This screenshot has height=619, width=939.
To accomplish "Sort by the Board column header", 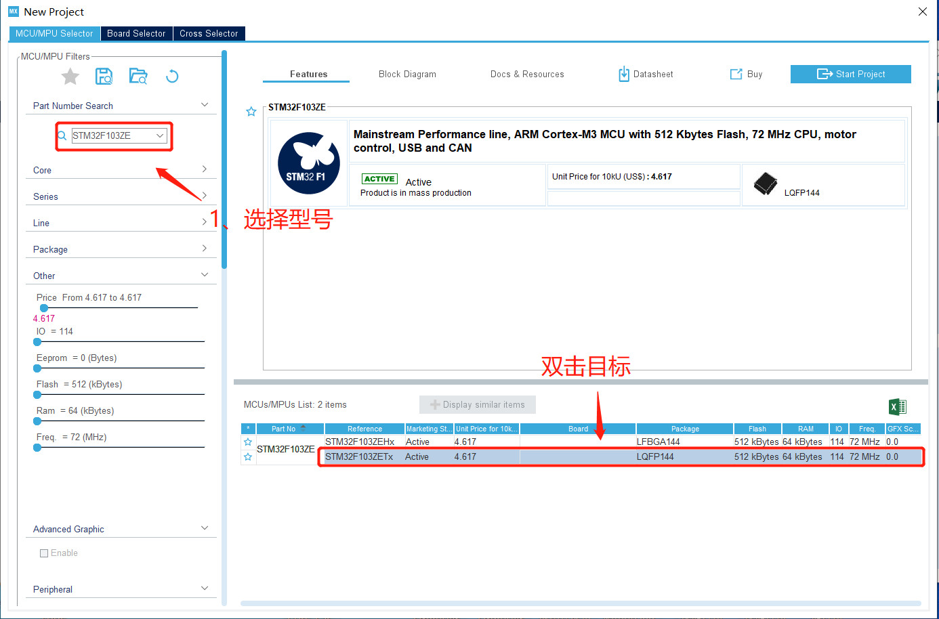I will 578,429.
